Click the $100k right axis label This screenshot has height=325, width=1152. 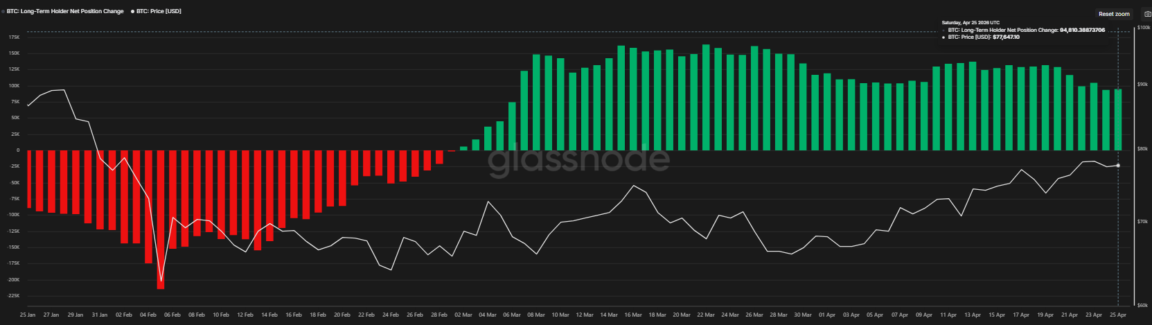[1143, 28]
